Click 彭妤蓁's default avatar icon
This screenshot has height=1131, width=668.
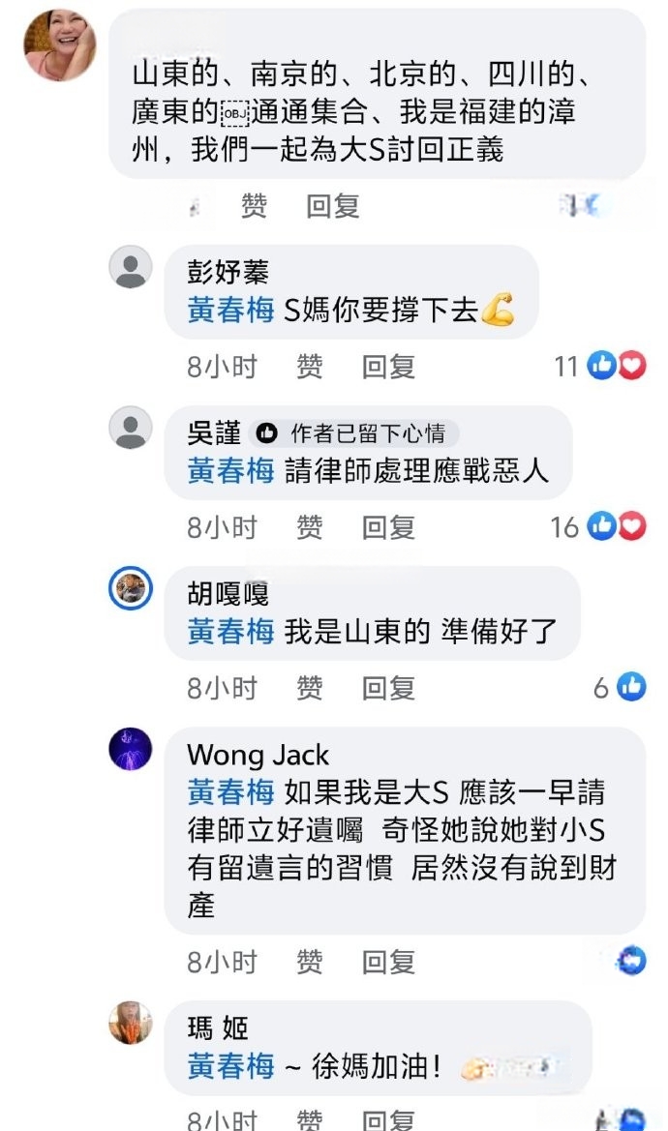click(131, 267)
